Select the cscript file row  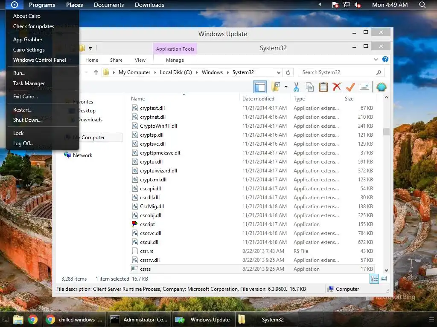252,224
